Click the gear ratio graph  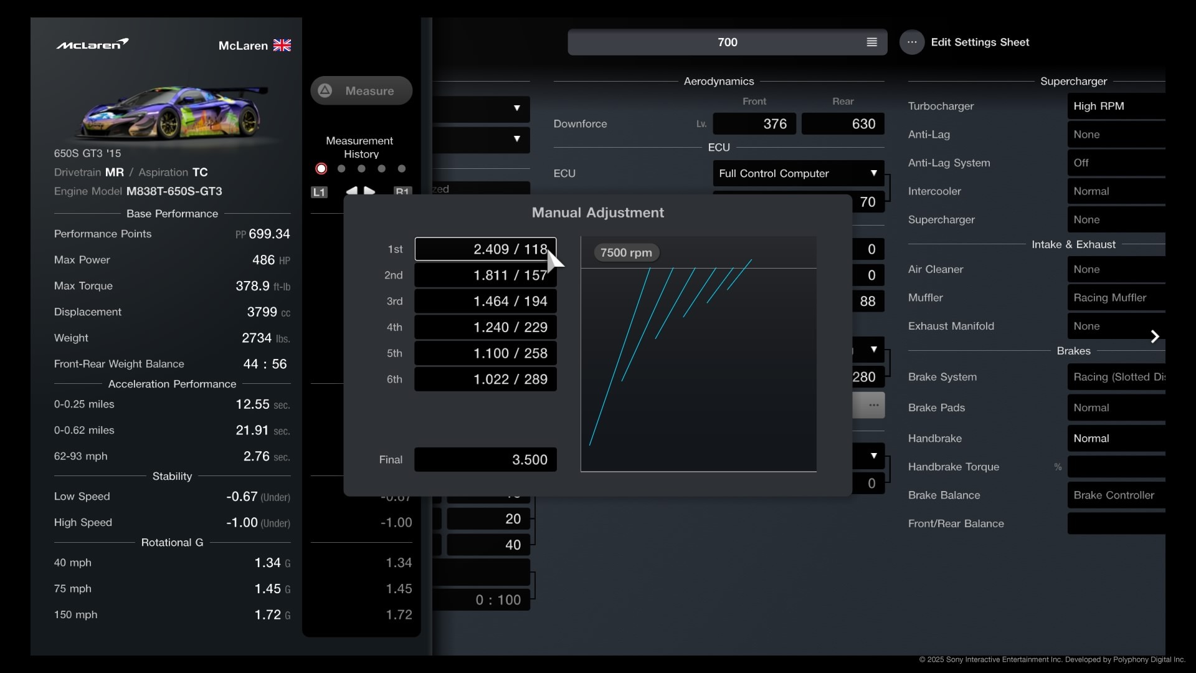point(698,354)
